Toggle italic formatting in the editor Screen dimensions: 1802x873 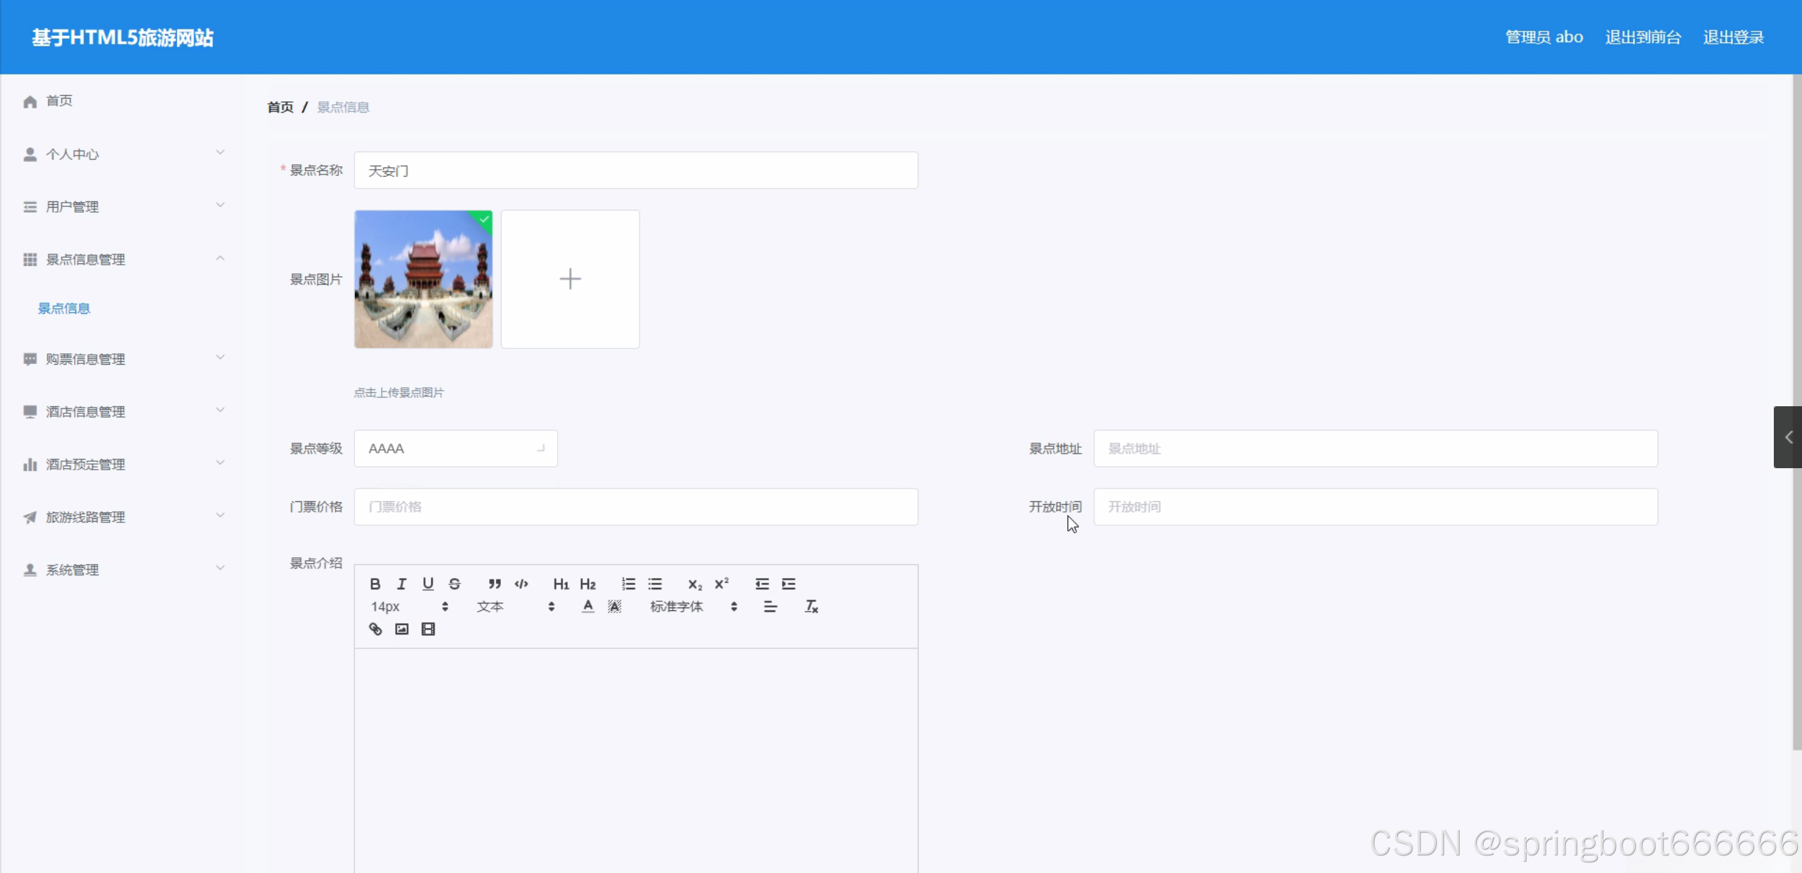(402, 584)
